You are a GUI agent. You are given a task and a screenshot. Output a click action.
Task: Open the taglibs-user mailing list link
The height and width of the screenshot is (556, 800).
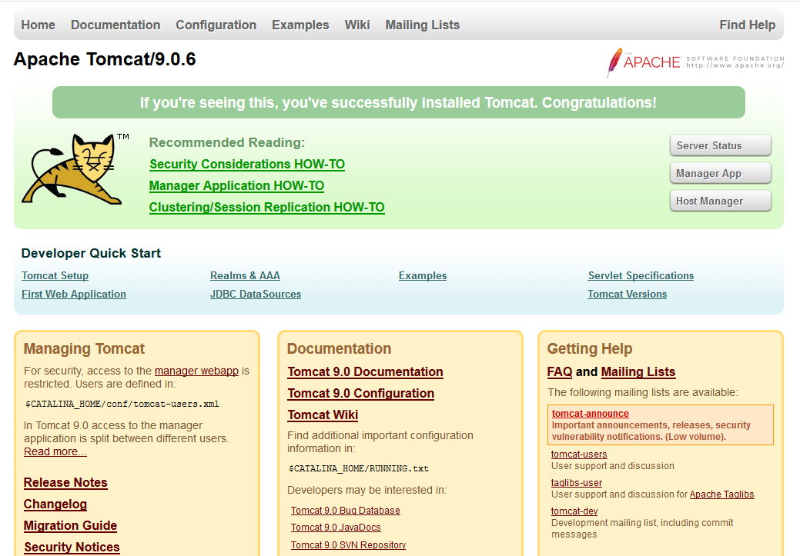tap(577, 483)
